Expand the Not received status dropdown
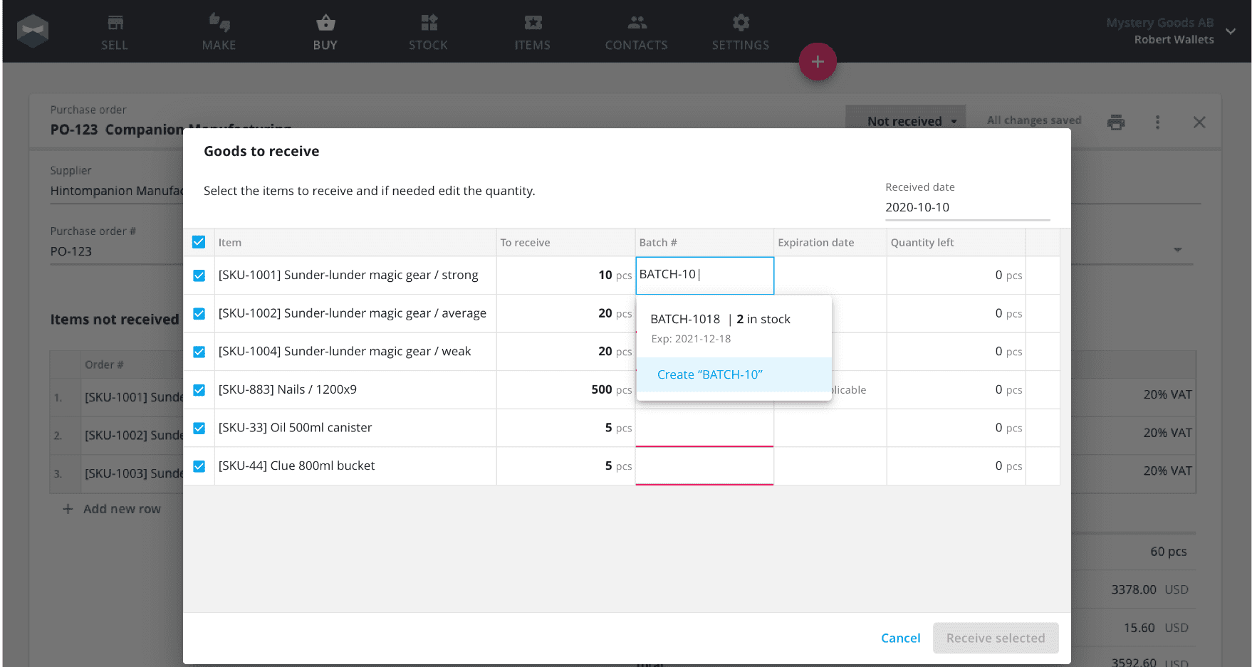 (905, 121)
